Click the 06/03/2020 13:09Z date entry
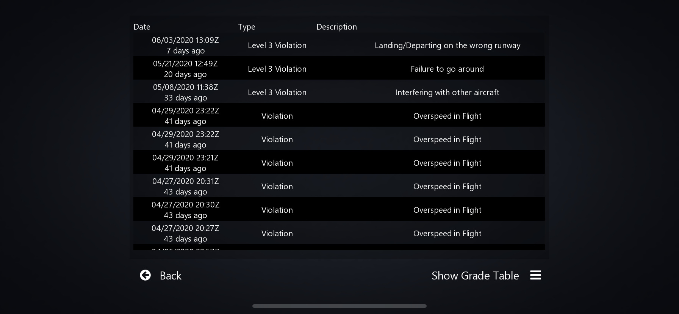This screenshot has height=314, width=679. 185,40
